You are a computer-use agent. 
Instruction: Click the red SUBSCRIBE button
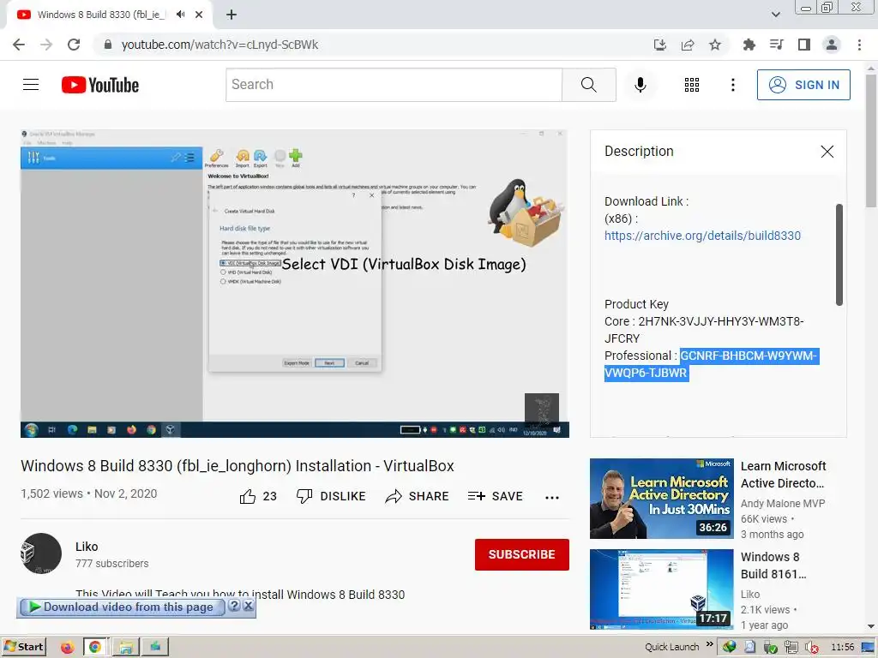pos(522,554)
